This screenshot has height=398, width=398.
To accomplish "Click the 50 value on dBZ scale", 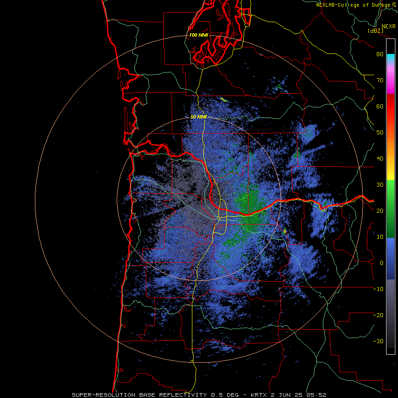I will tap(380, 133).
